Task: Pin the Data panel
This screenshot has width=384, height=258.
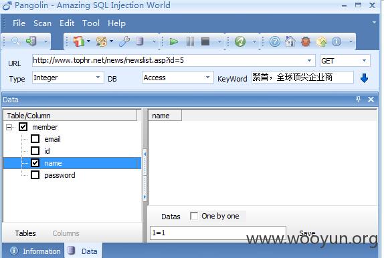Action: pyautogui.click(x=358, y=99)
